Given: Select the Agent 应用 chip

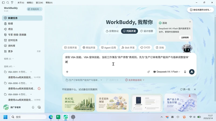Looking at the screenshot, I should pyautogui.click(x=109, y=48).
